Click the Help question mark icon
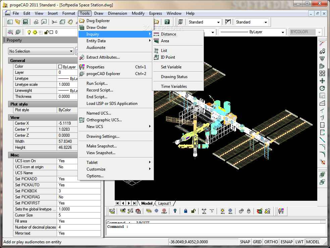This screenshot has height=248, width=330. pyautogui.click(x=167, y=22)
